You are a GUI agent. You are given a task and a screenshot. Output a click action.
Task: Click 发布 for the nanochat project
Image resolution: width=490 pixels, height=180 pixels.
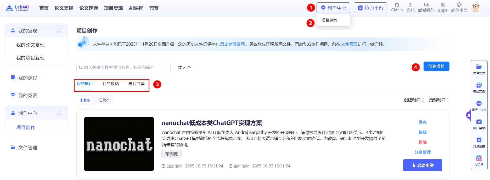(x=423, y=122)
